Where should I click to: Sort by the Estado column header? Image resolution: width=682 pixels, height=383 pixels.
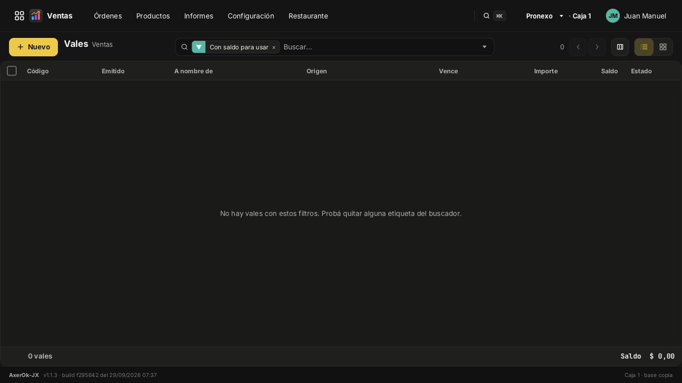pos(642,71)
